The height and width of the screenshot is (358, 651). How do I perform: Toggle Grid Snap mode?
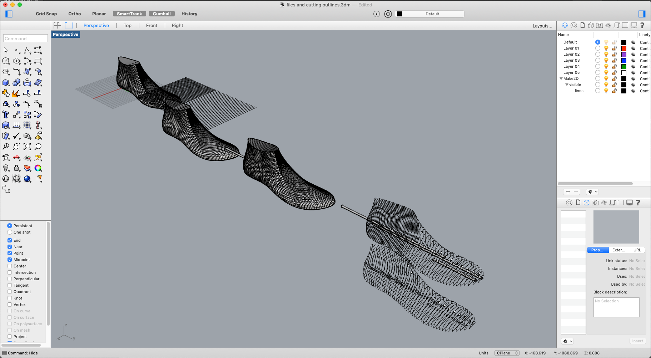(x=46, y=14)
